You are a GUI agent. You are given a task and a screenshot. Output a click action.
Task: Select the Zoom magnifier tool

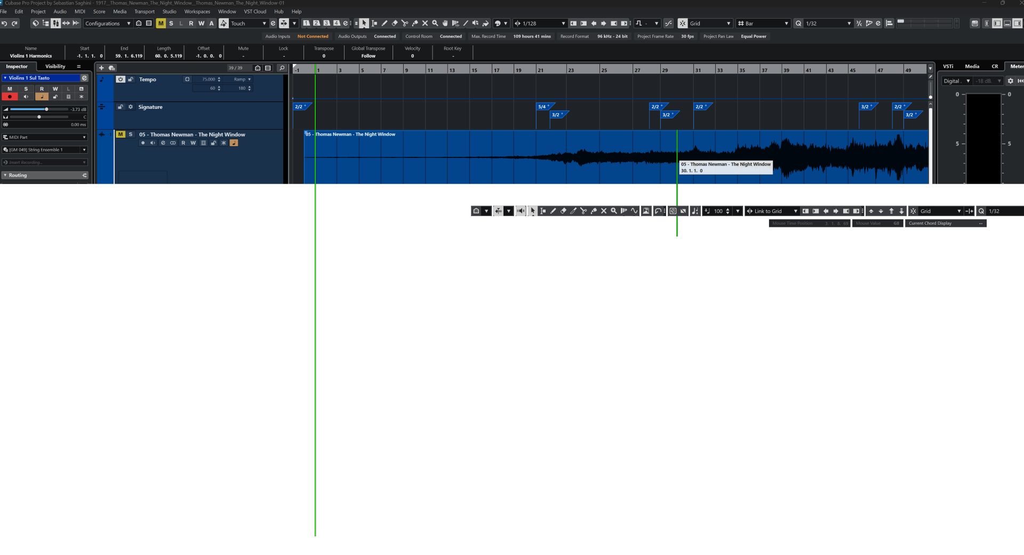coord(435,23)
